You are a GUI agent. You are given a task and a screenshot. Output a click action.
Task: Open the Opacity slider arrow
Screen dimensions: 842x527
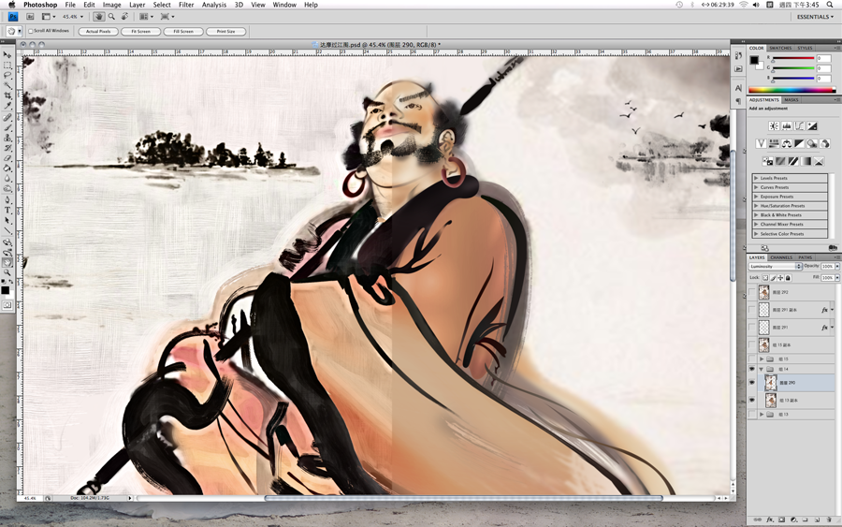click(x=837, y=267)
